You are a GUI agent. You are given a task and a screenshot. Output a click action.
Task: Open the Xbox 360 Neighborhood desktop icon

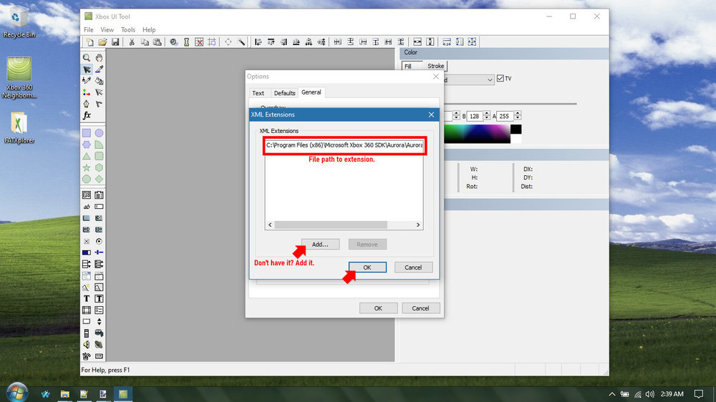coord(19,77)
